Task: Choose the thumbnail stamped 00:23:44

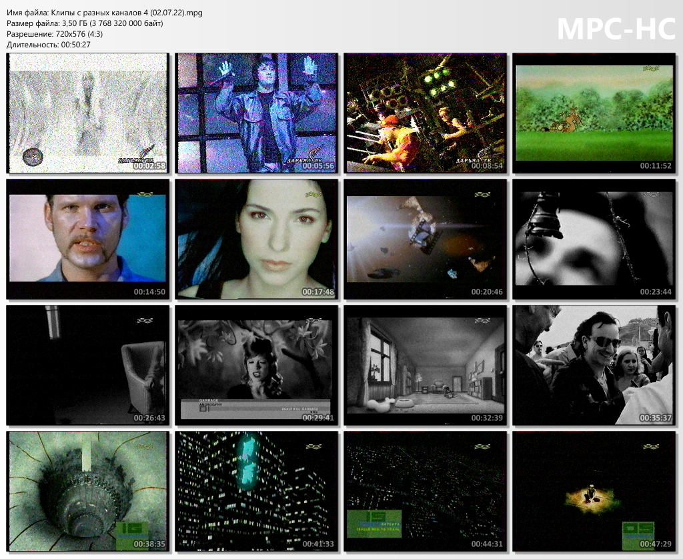Action: click(594, 239)
